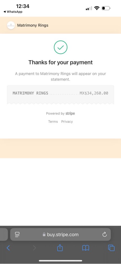This screenshot has height=264, width=121.
Task: Tap the Matrimony Rings header title
Action: coord(33,25)
